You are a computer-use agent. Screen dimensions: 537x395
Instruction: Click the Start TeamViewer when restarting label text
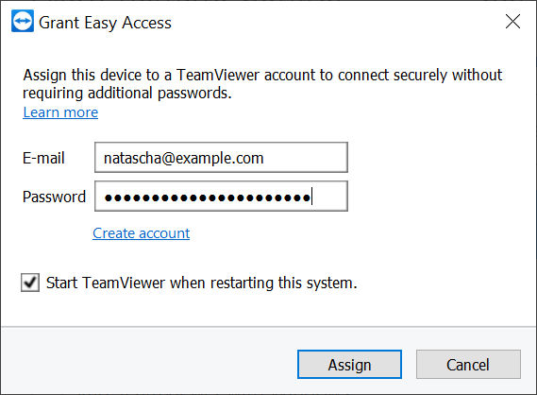coord(202,283)
